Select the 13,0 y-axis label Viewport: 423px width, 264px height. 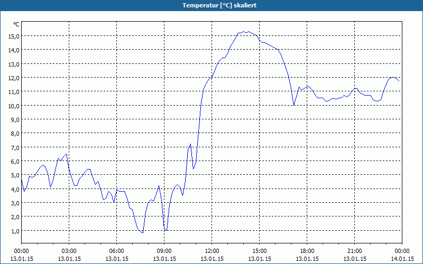(14, 64)
